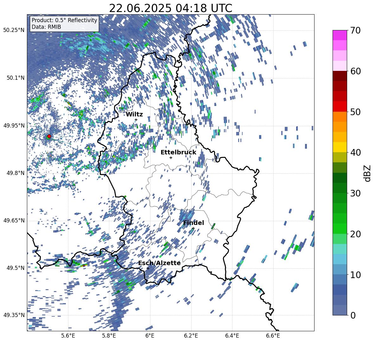
Task: Click the 50.25°N latitude tick label
Action: pos(14,30)
